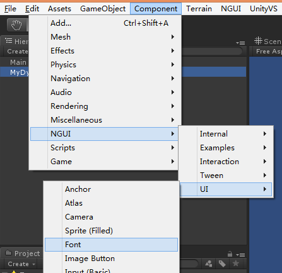Expand the Miscellaneous submenu

[104, 120]
